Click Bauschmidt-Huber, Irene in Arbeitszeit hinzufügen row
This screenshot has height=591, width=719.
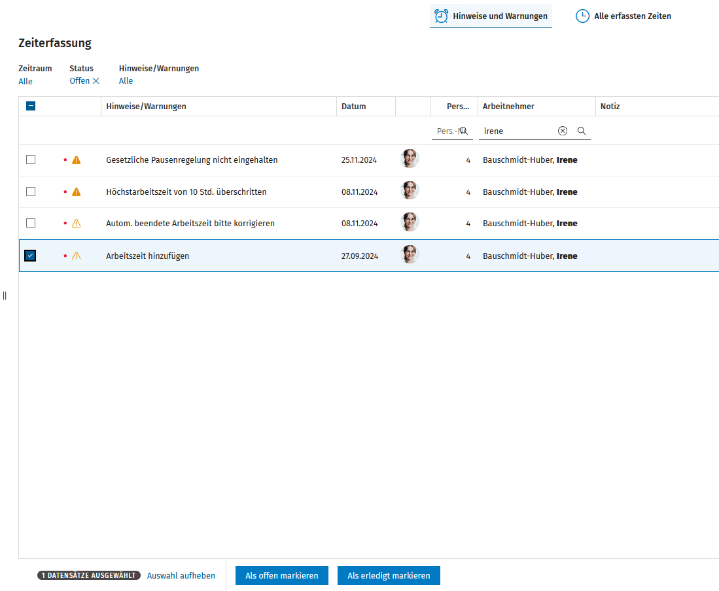pos(530,256)
